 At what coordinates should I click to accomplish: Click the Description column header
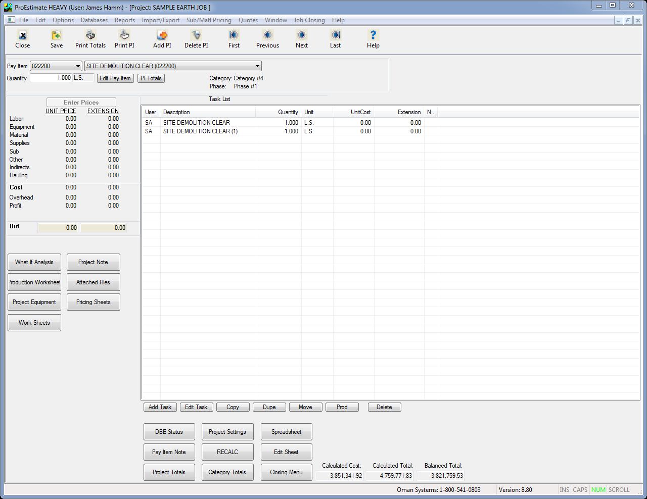[208, 112]
